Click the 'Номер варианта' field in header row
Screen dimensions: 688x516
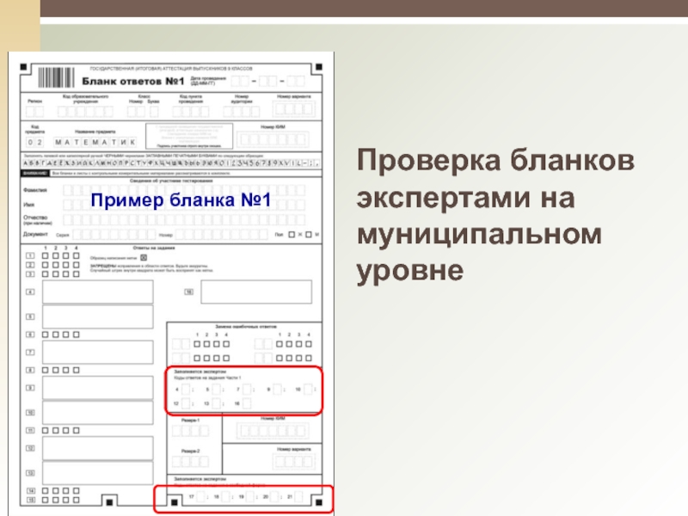tap(293, 108)
